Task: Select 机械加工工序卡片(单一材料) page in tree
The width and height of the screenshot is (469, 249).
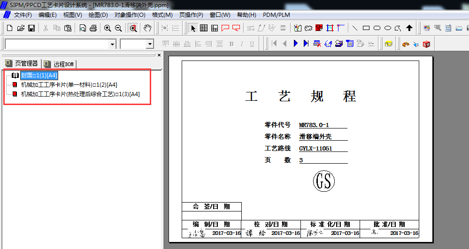Action: pyautogui.click(x=69, y=85)
